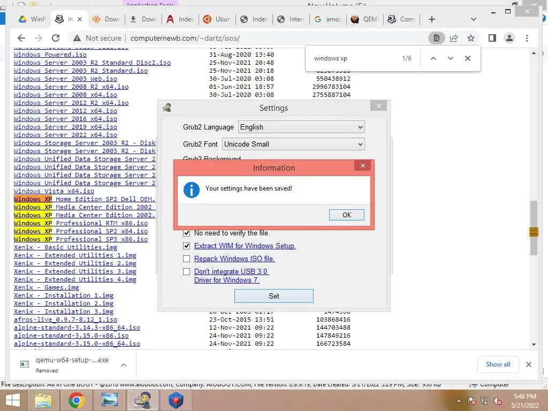The image size is (548, 411).
Task: Toggle Extract WIM for Windows Setup checkbox
Action: (187, 246)
